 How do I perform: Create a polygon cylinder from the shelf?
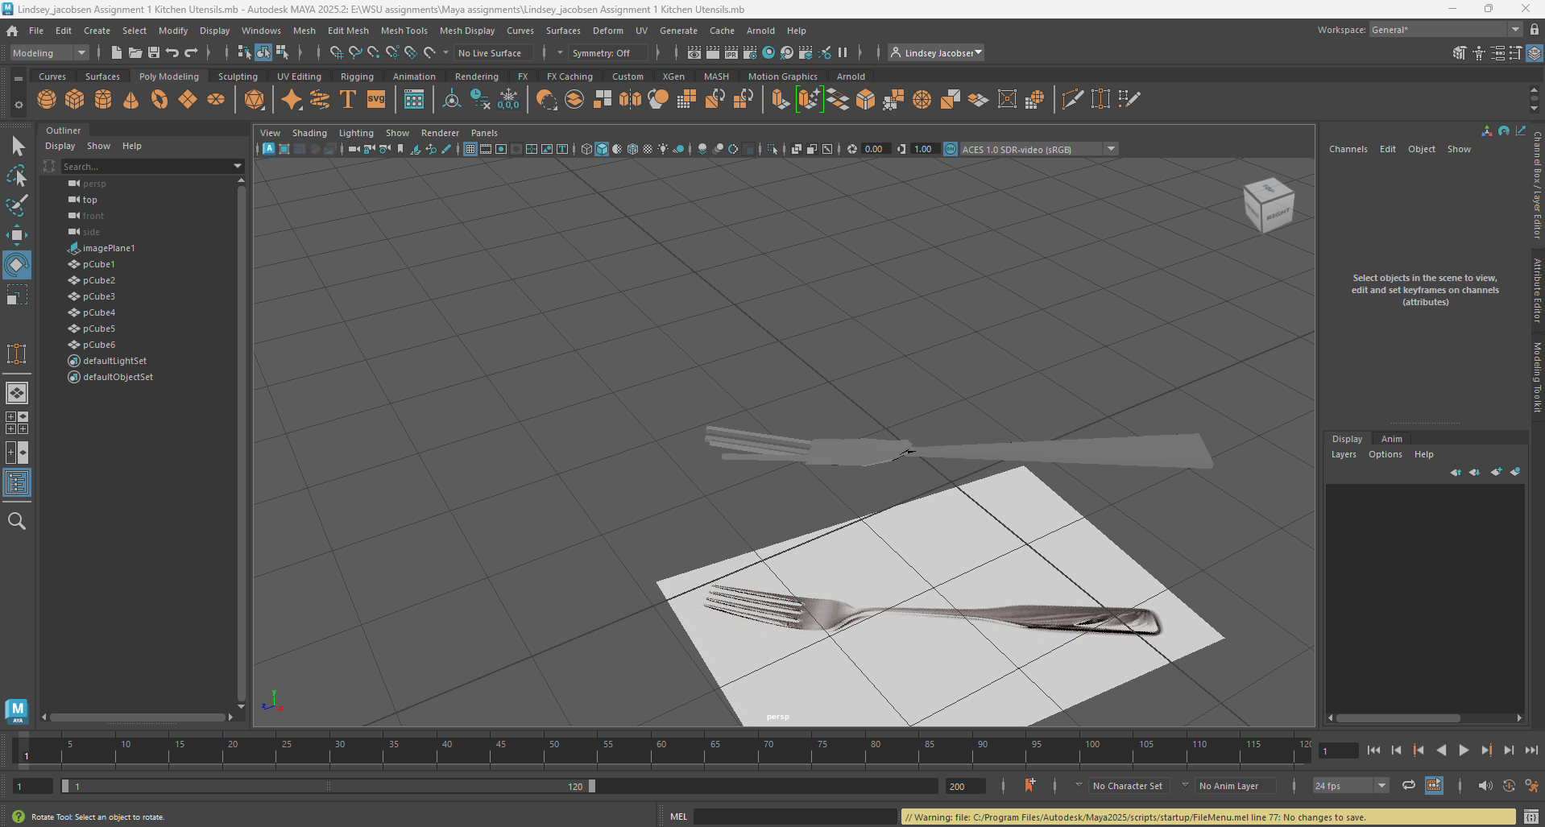[x=102, y=99]
